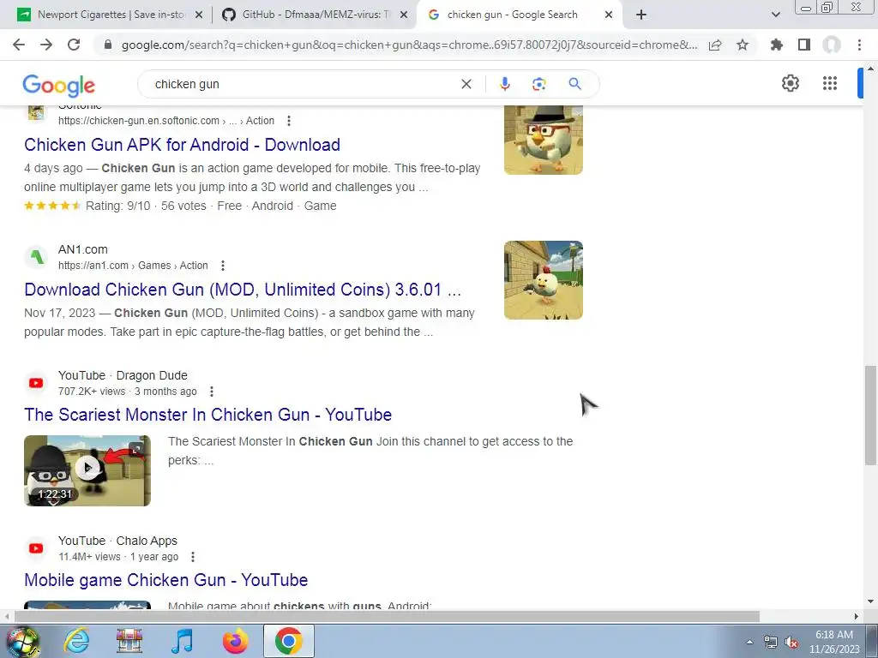Focus the chicken gun search field
This screenshot has width=878, height=658.
pyautogui.click(x=303, y=84)
